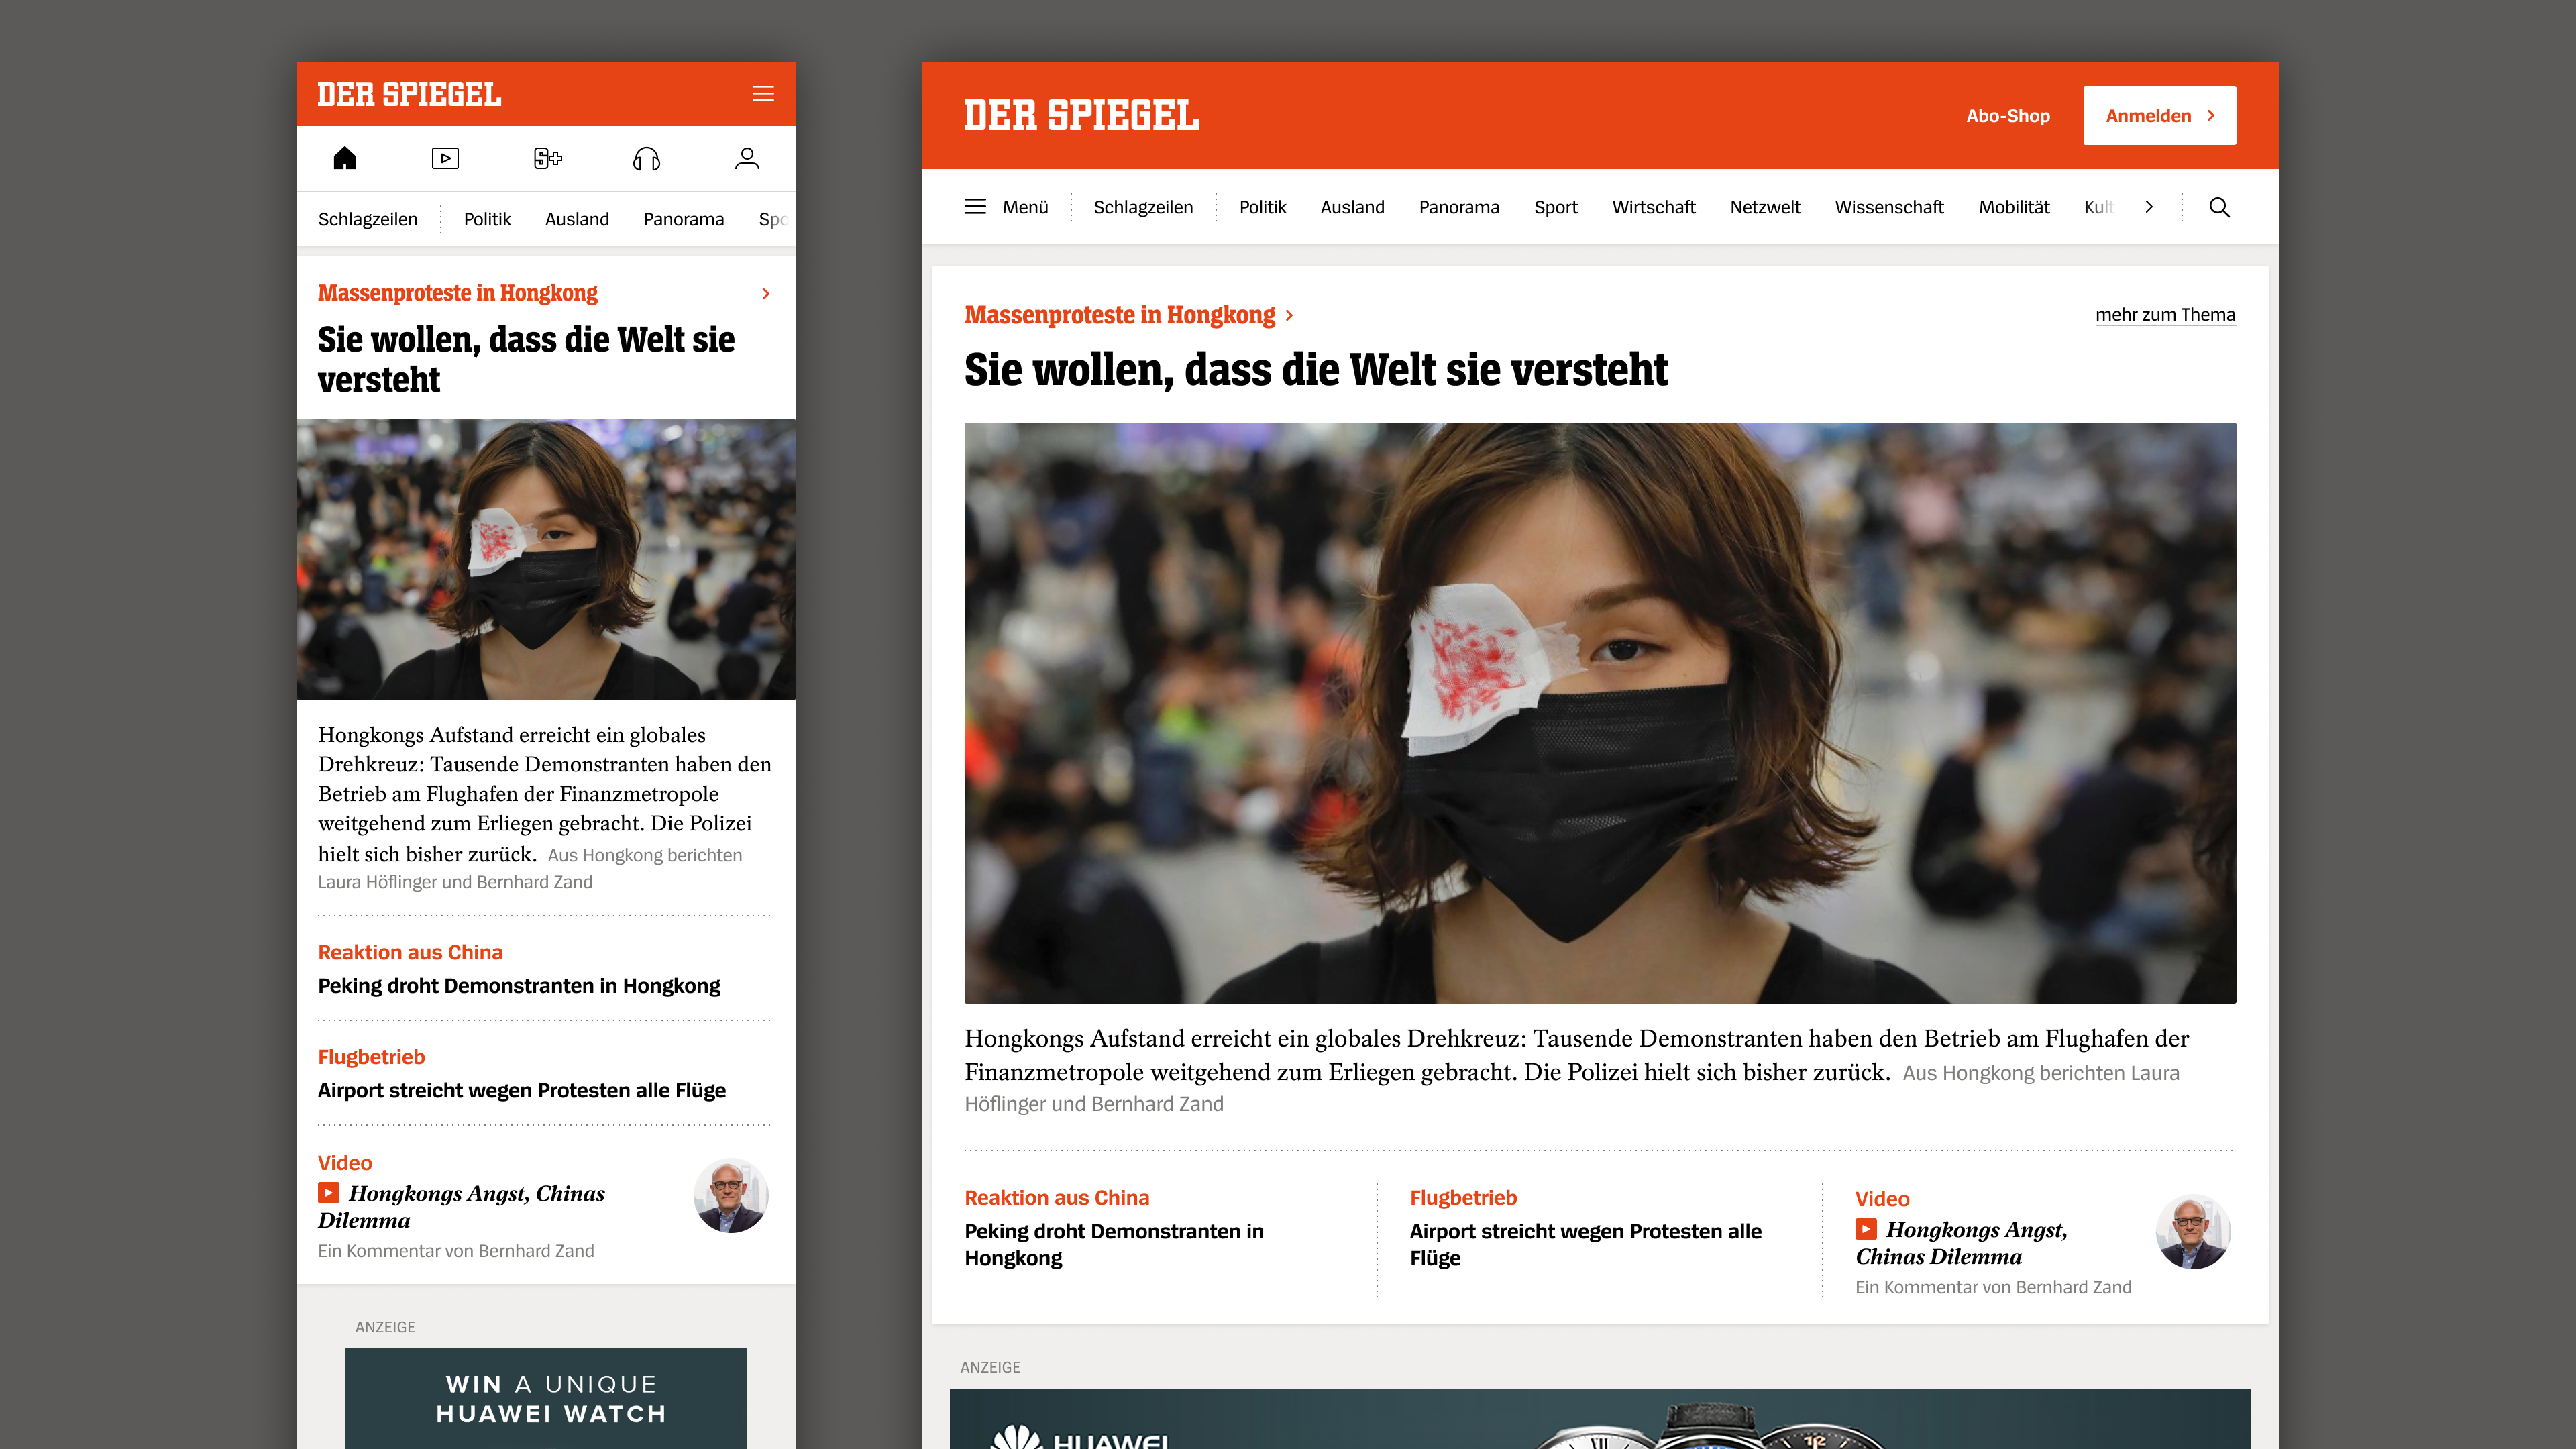Open the hamburger menu in mobile view
Viewport: 2576px width, 1449px height.
pos(763,94)
